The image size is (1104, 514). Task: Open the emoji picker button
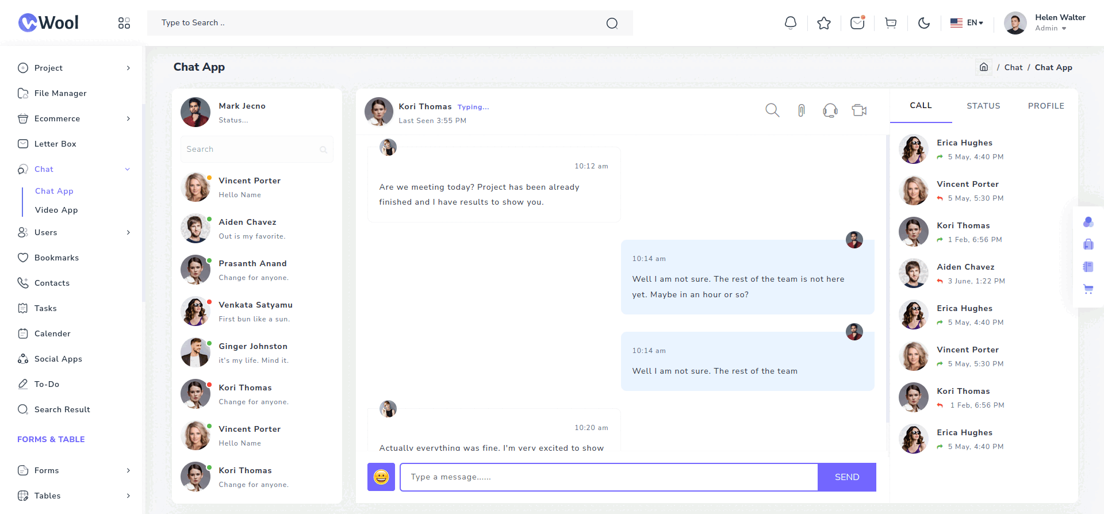point(381,477)
